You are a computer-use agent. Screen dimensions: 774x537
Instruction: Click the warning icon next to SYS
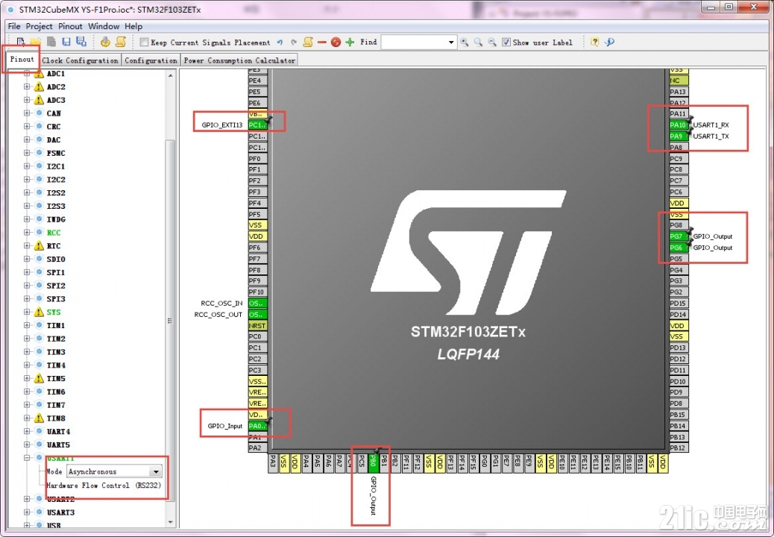39,312
